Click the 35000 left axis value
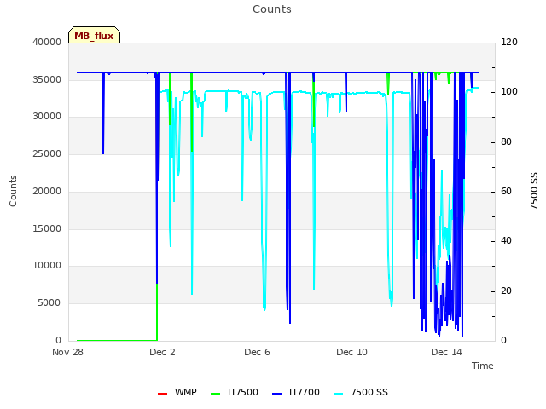The image size is (546, 409). coord(47,79)
